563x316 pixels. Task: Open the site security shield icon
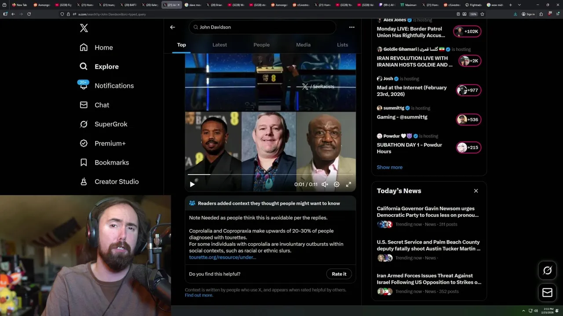tap(62, 14)
